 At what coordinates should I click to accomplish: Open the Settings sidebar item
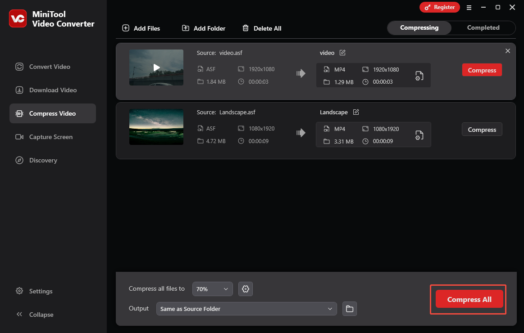coord(40,291)
